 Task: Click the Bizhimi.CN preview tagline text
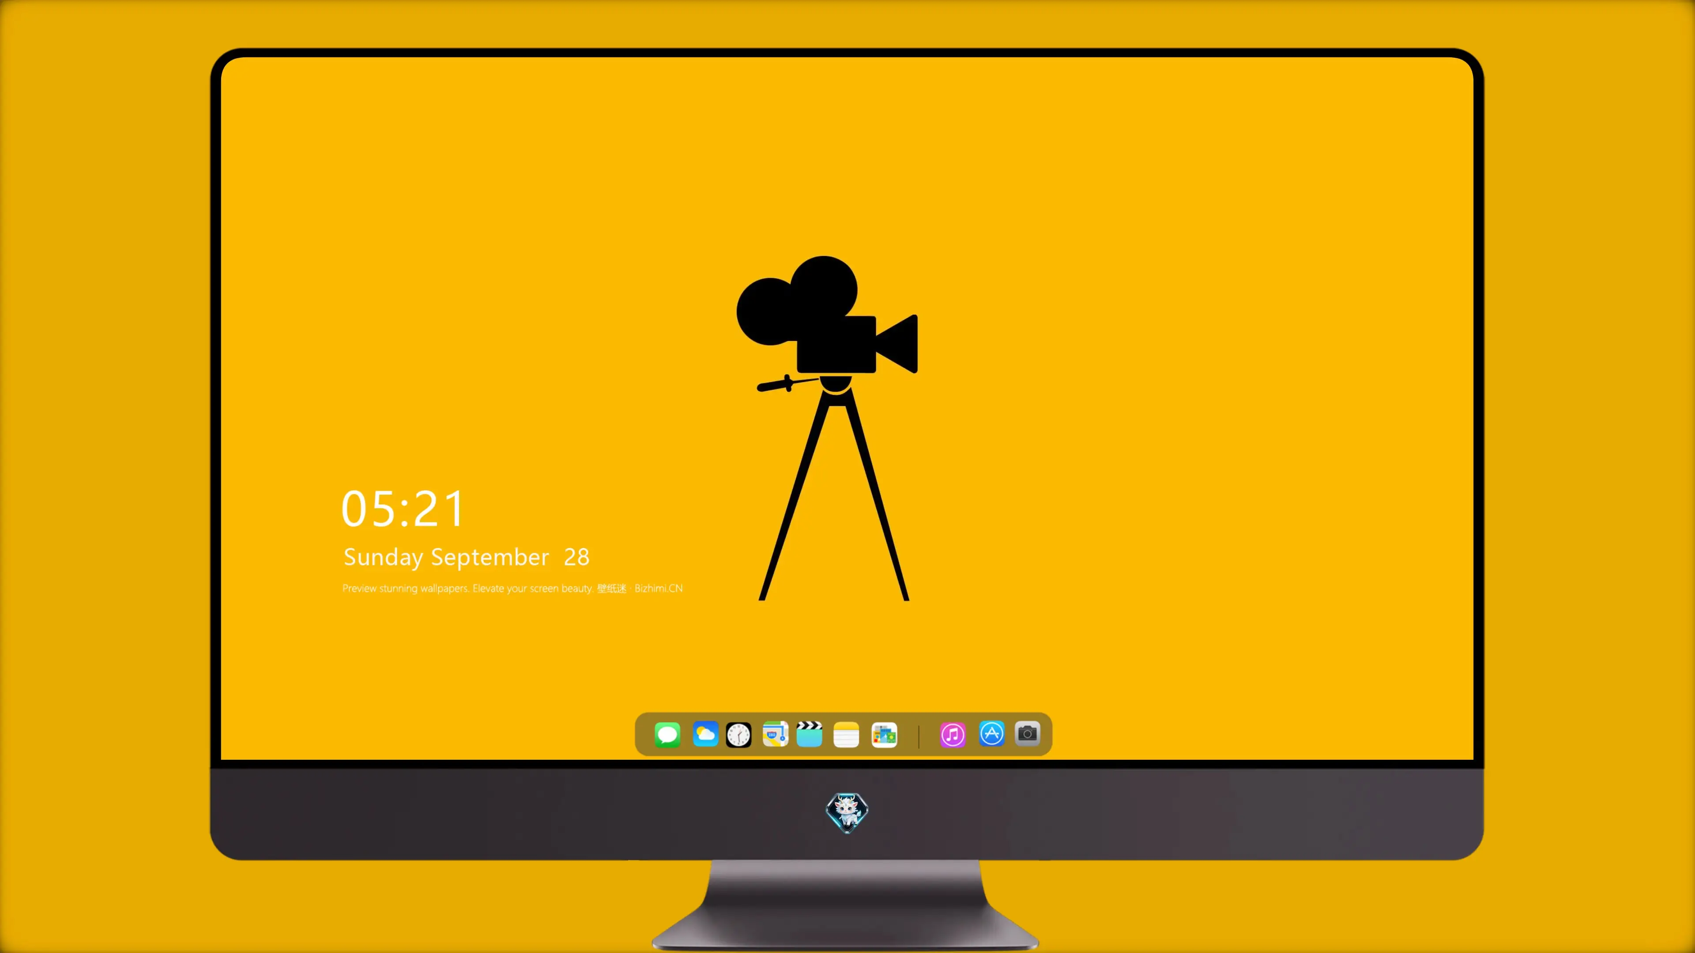click(512, 588)
